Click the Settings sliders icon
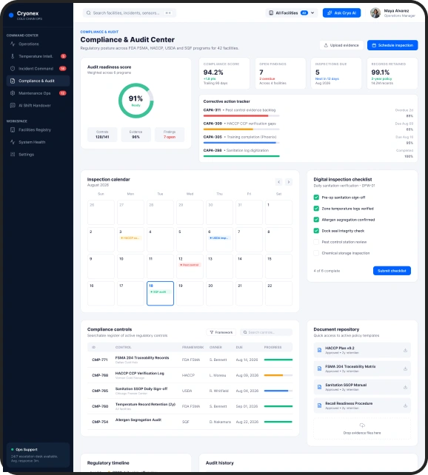428x475 pixels. pyautogui.click(x=13, y=155)
